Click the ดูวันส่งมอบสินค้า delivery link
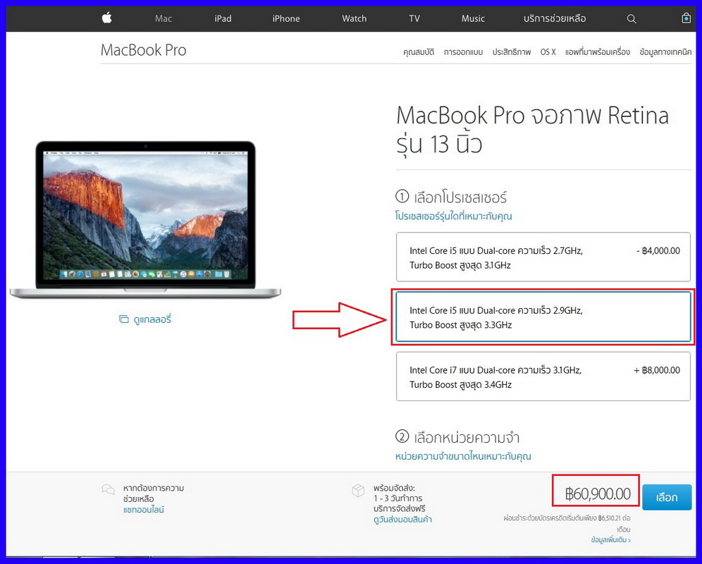 tap(402, 520)
